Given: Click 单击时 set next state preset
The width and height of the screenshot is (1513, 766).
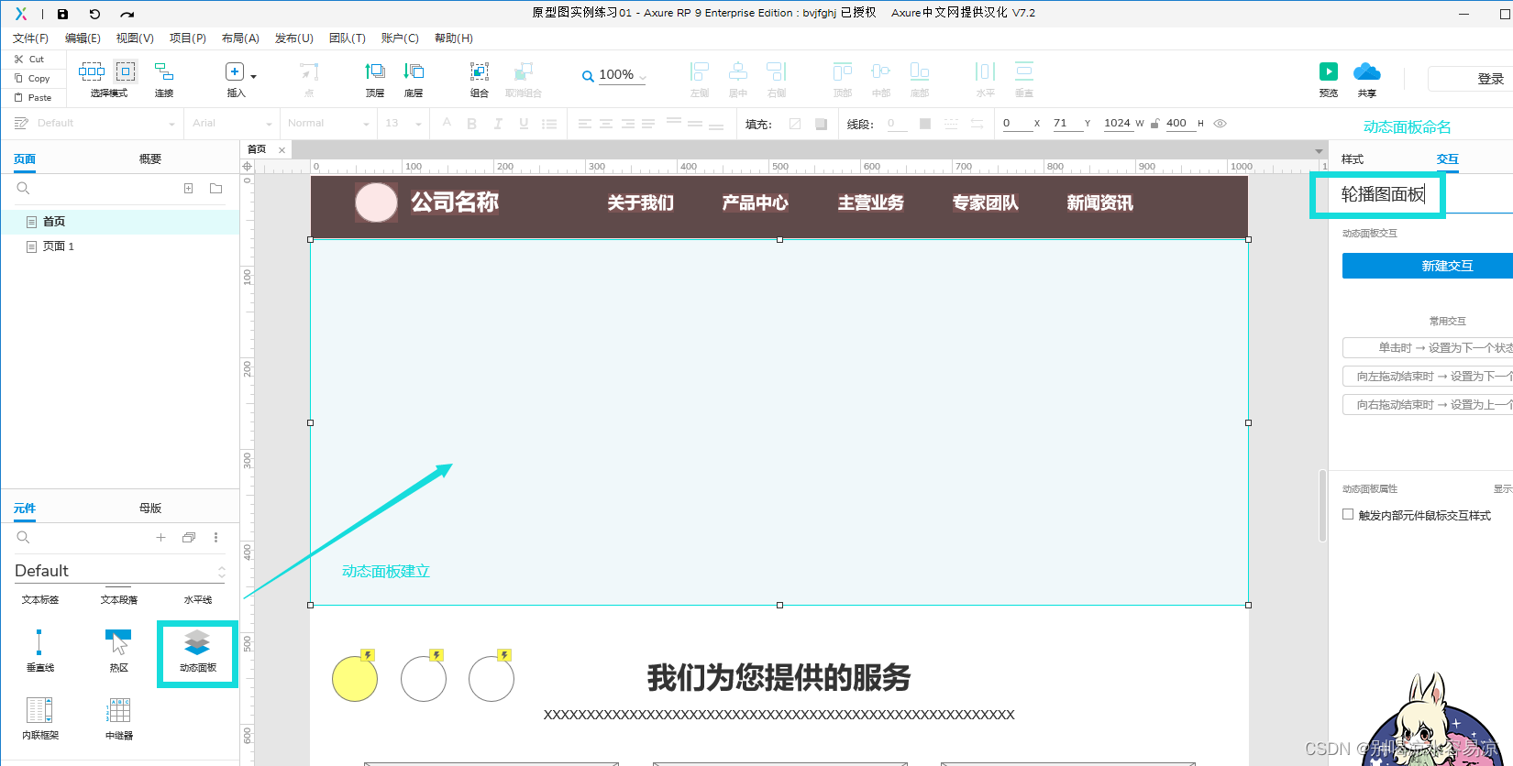Looking at the screenshot, I should coord(1428,348).
